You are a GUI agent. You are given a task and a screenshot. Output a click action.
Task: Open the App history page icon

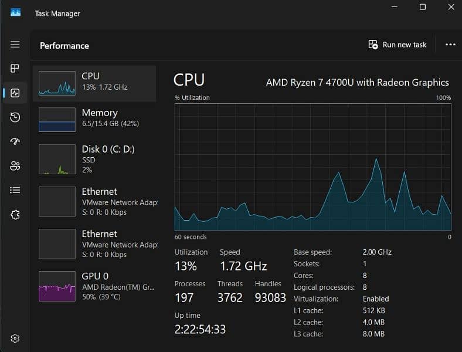pyautogui.click(x=15, y=117)
